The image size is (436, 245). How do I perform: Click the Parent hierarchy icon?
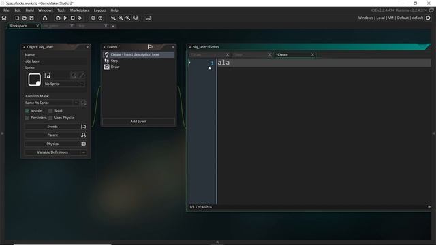tap(83, 135)
